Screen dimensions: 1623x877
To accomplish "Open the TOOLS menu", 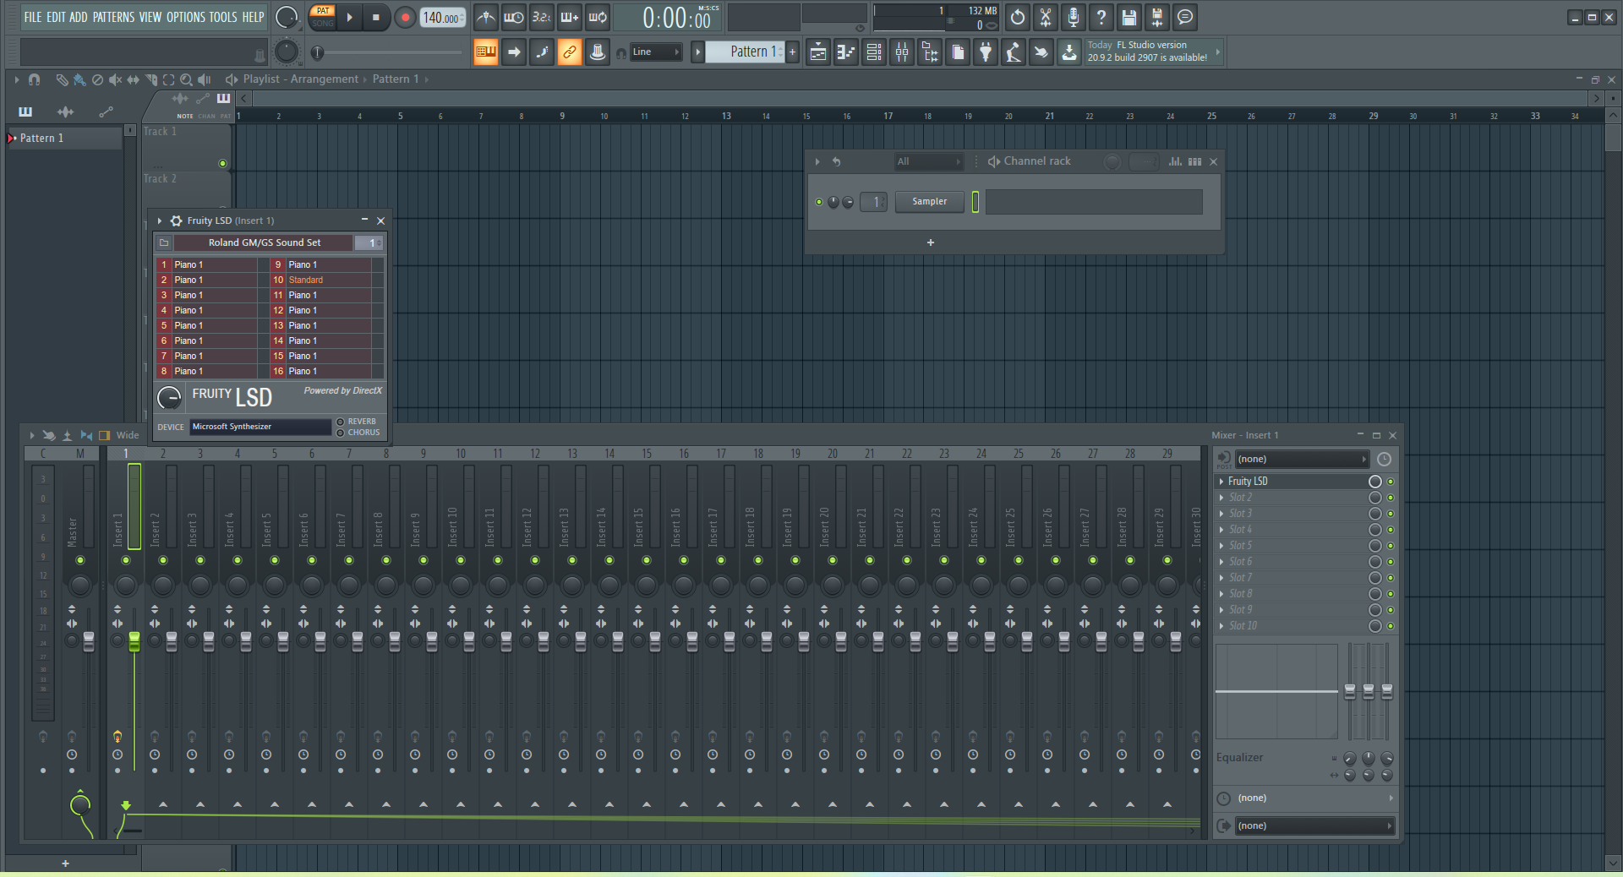I will pos(223,17).
